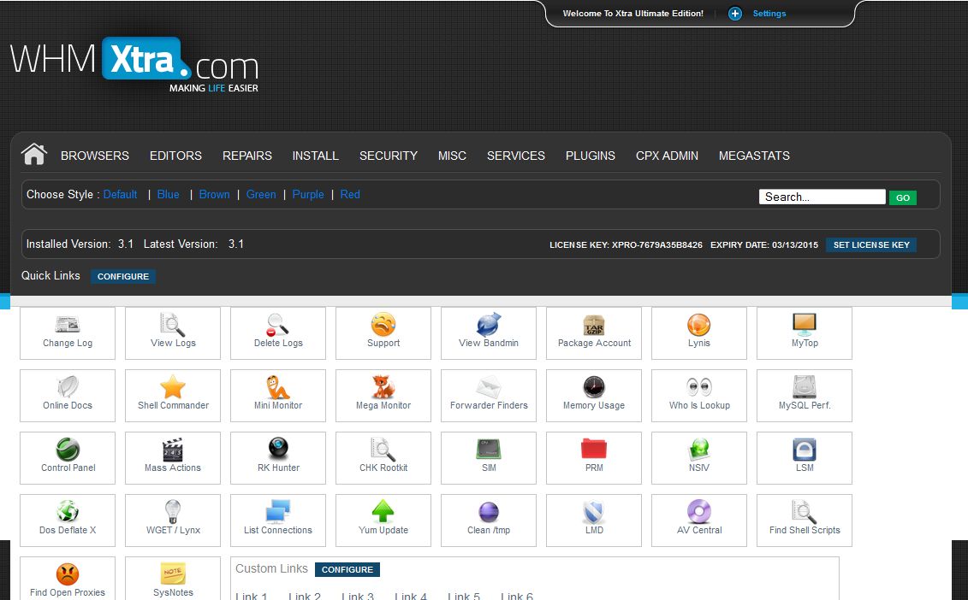Choose the Blue style link
The image size is (968, 600).
(169, 195)
